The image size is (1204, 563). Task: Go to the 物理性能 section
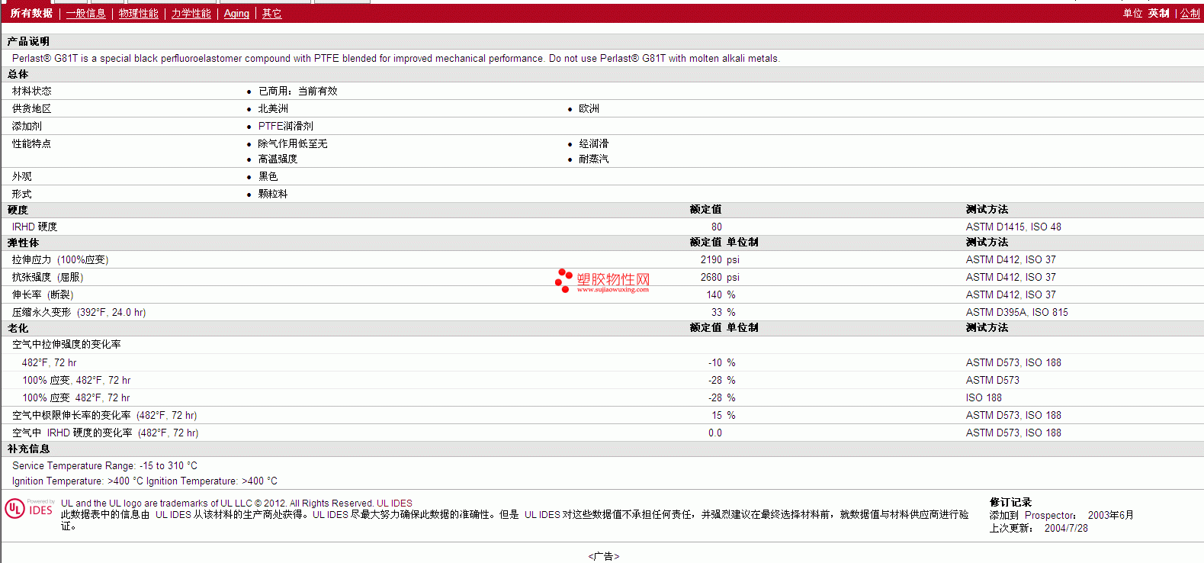pos(138,13)
